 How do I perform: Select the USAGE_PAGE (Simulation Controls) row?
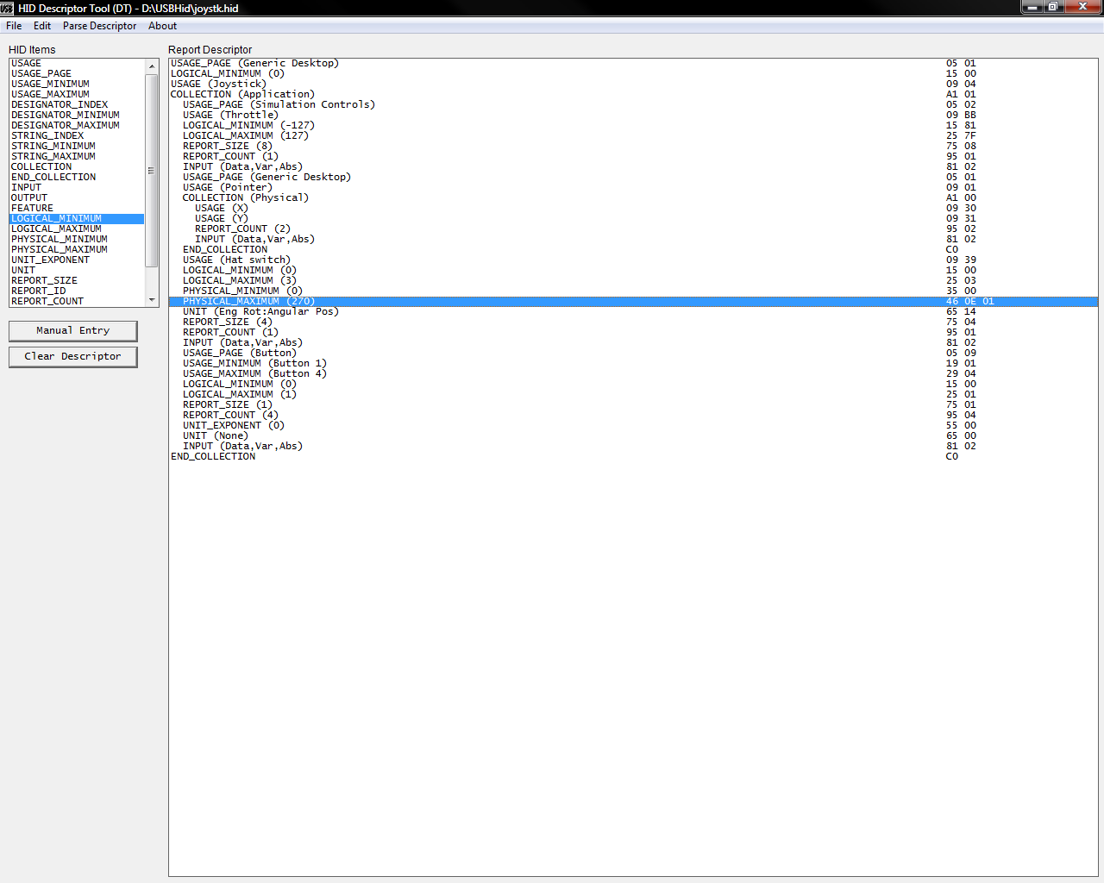click(279, 105)
